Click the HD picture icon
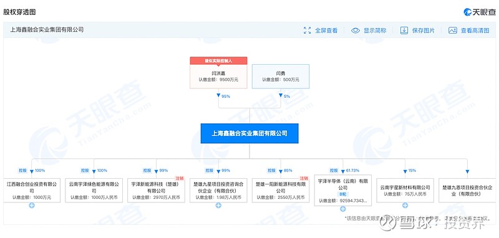Viewport: 499px width, 238px height. [453, 31]
